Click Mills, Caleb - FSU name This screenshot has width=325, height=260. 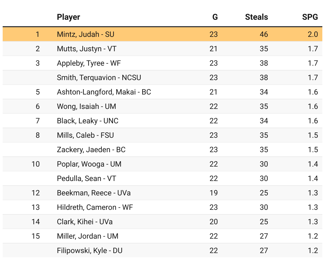click(85, 135)
